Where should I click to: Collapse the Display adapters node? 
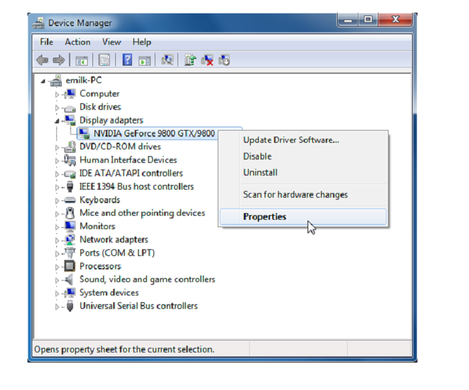[57, 121]
